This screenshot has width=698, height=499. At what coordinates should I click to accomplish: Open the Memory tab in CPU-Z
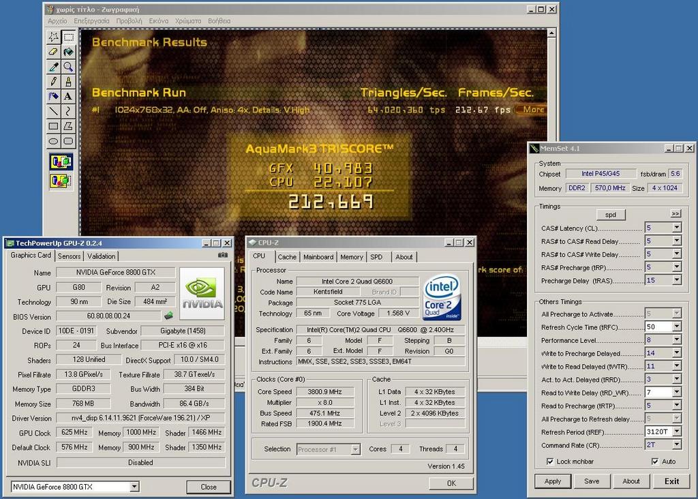pyautogui.click(x=352, y=257)
